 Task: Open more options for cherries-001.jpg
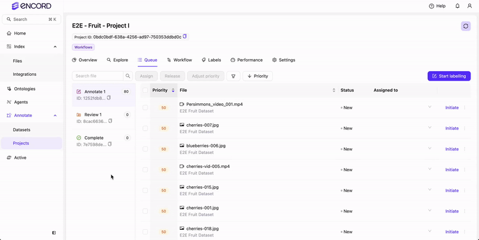point(465,211)
